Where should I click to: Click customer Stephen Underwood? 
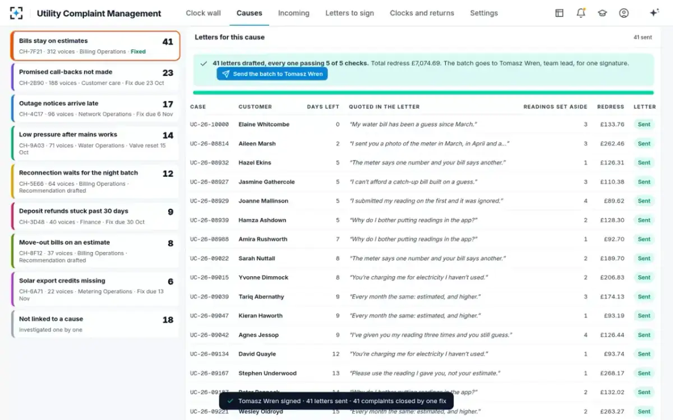[268, 373]
